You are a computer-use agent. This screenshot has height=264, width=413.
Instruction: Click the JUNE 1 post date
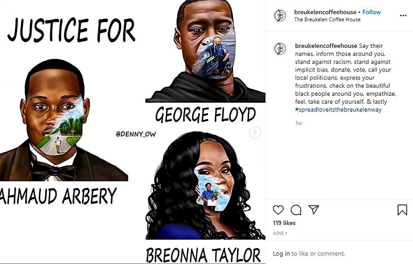pyautogui.click(x=280, y=233)
